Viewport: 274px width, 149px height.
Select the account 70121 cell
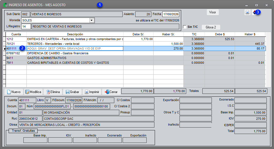pyautogui.click(x=16, y=44)
